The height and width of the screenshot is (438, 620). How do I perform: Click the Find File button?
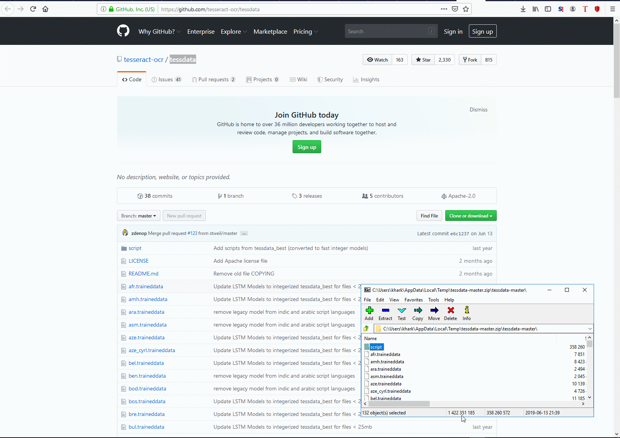[x=429, y=216]
